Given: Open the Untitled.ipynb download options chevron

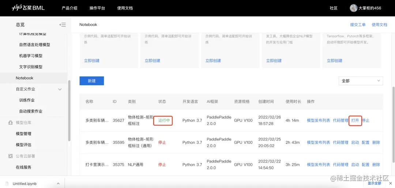Looking at the screenshot, I should coord(58,184).
